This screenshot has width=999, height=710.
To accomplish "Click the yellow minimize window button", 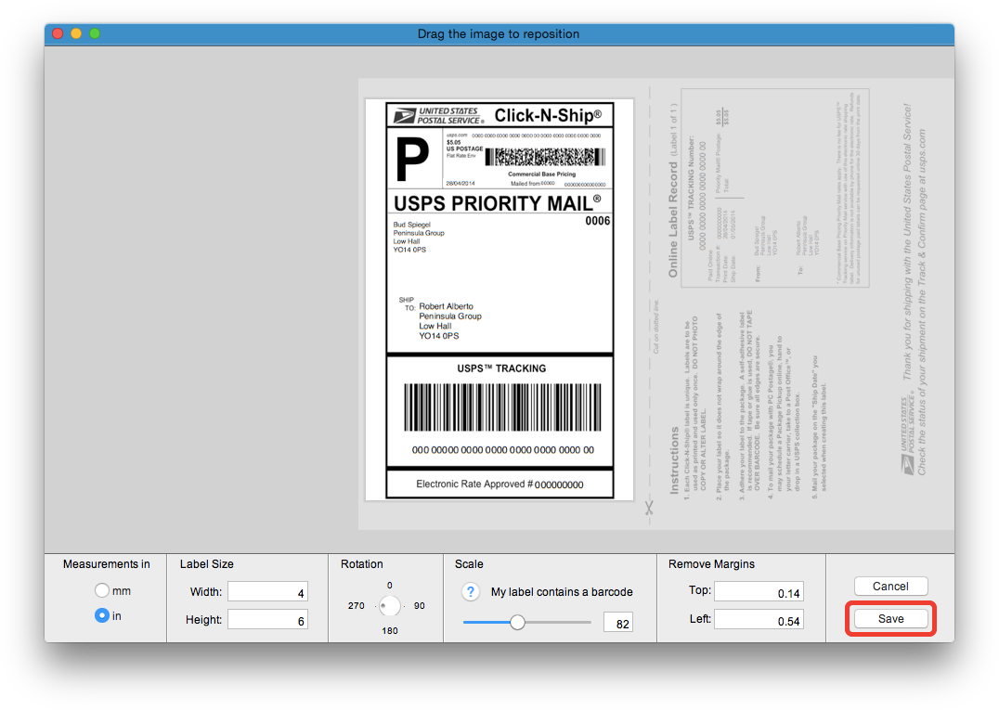I will pos(76,33).
